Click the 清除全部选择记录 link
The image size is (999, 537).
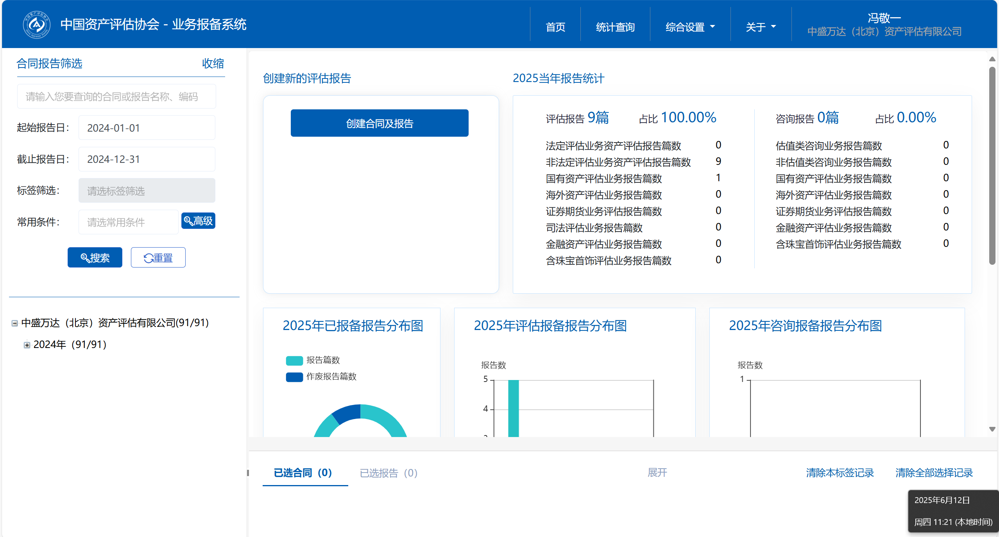coord(934,473)
